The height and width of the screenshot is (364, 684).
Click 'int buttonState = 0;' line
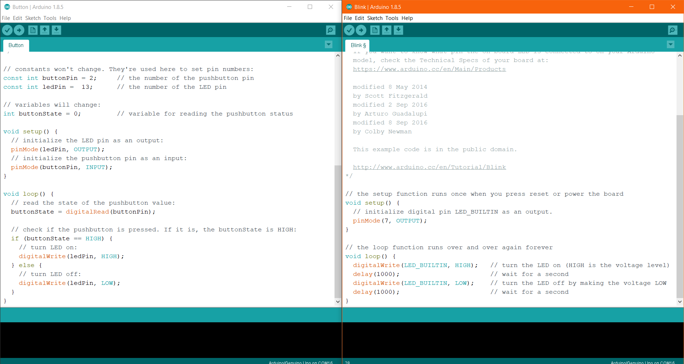click(42, 114)
